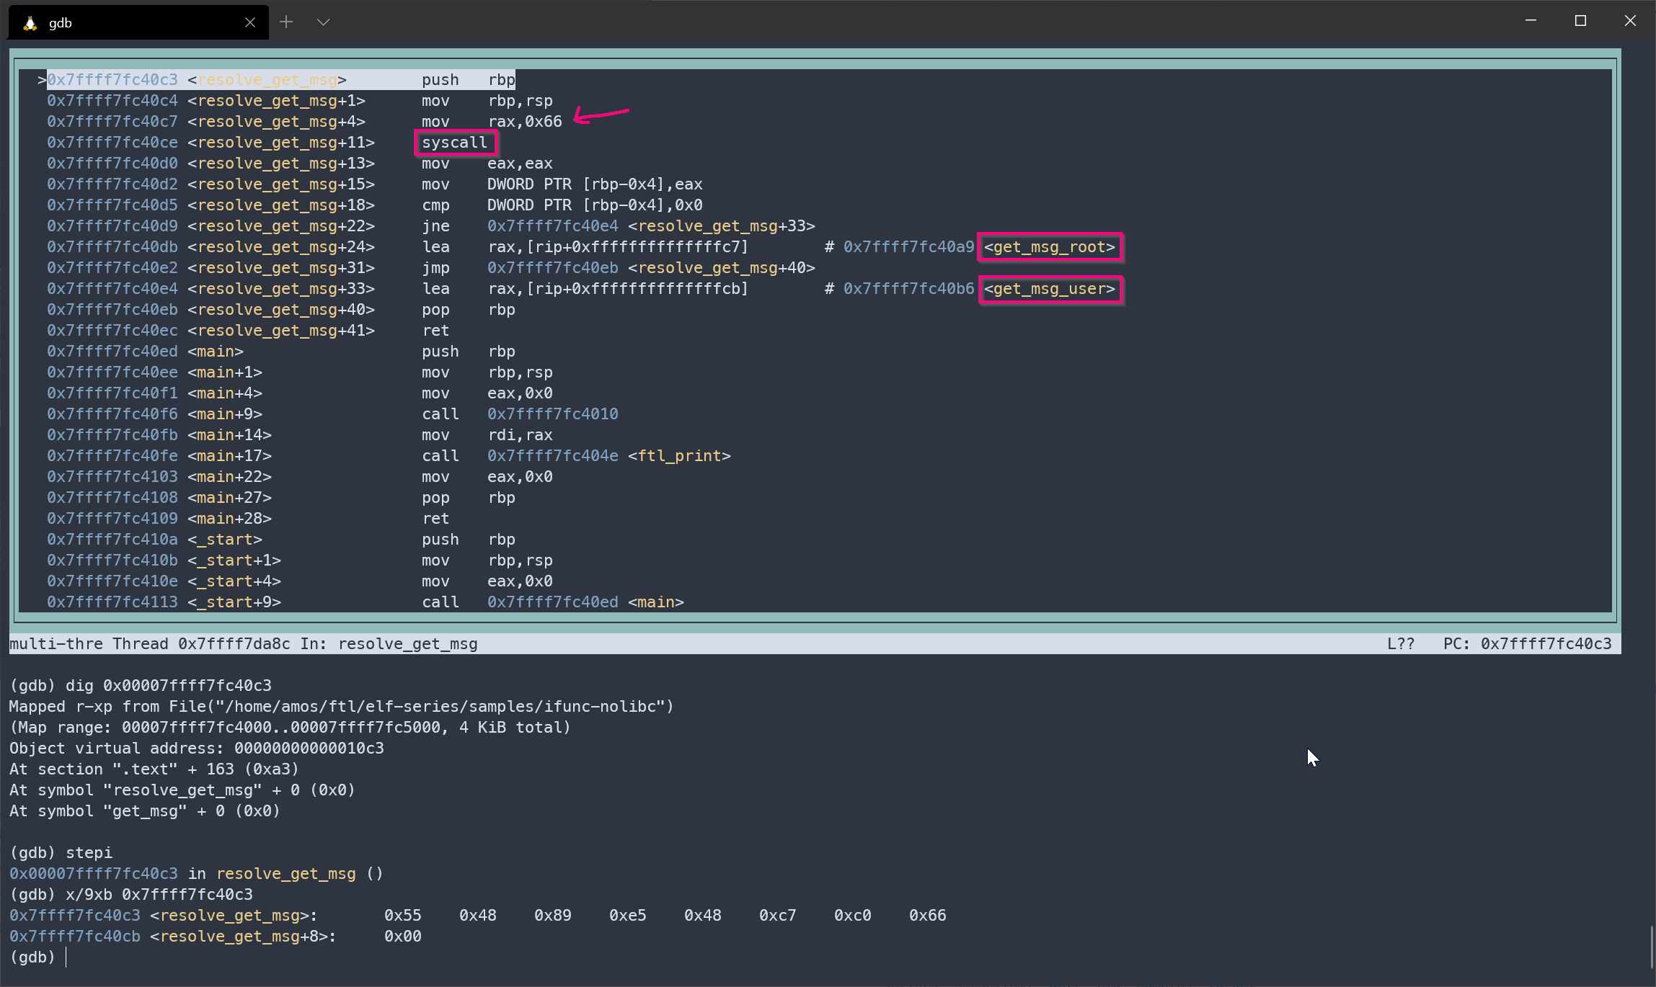Click the pink arrow annotation near 0x66
This screenshot has width=1656, height=987.
pyautogui.click(x=601, y=115)
